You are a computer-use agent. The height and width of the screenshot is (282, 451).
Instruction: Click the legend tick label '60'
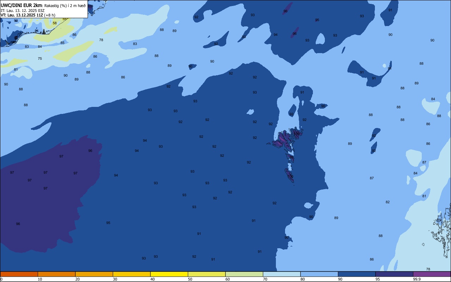[x=227, y=279]
